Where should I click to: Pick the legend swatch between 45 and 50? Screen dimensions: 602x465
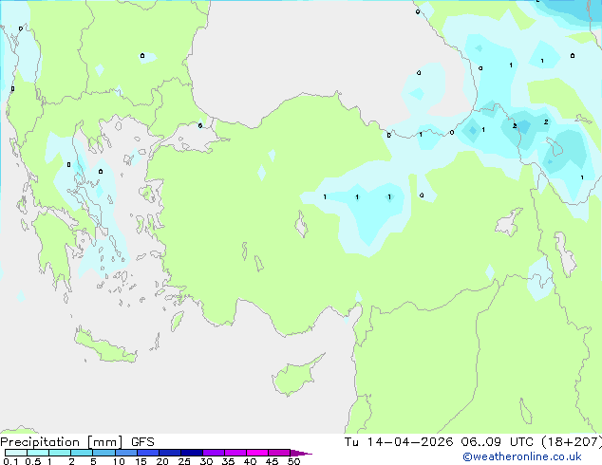click(279, 453)
